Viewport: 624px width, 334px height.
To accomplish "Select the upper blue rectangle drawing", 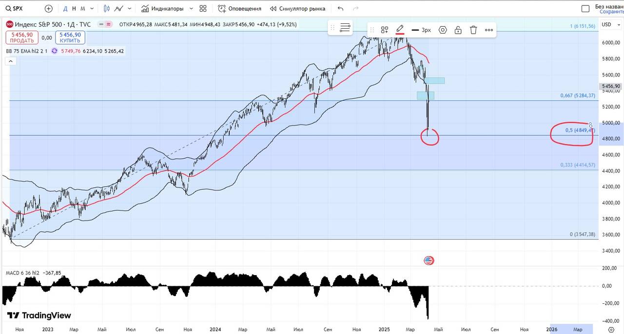I will [434, 80].
